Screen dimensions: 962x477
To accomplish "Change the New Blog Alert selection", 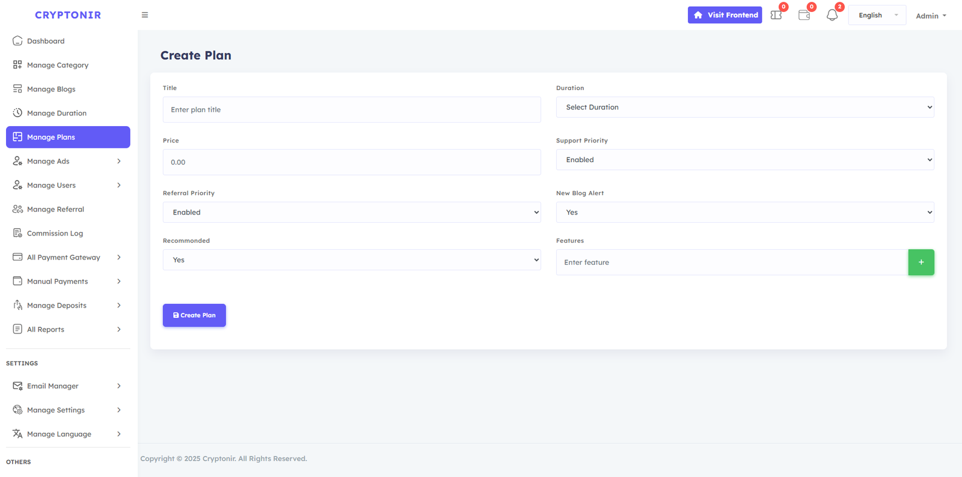I will pyautogui.click(x=744, y=213).
